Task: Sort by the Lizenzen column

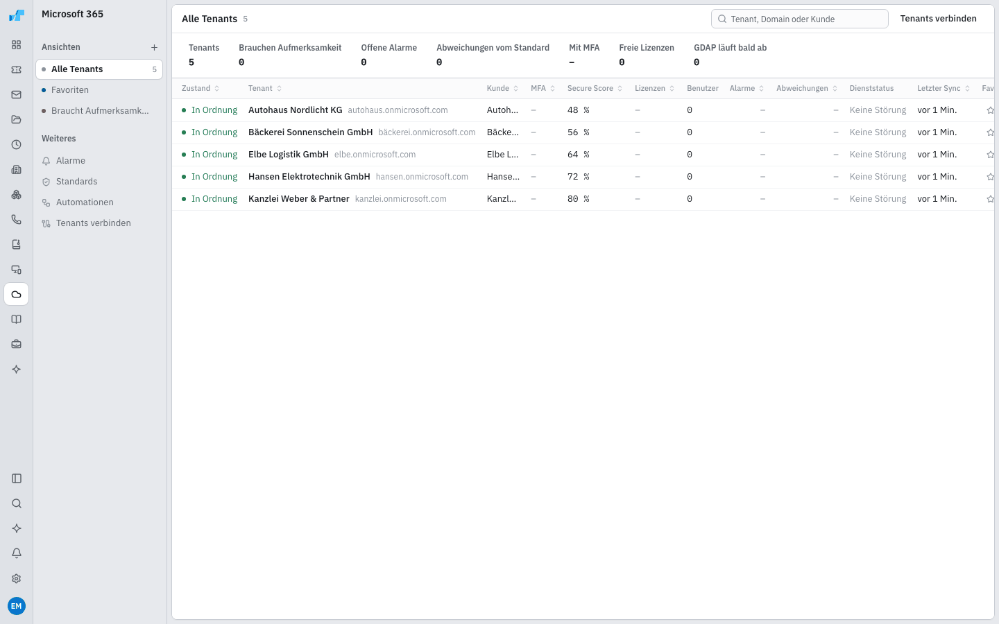Action: 655,89
